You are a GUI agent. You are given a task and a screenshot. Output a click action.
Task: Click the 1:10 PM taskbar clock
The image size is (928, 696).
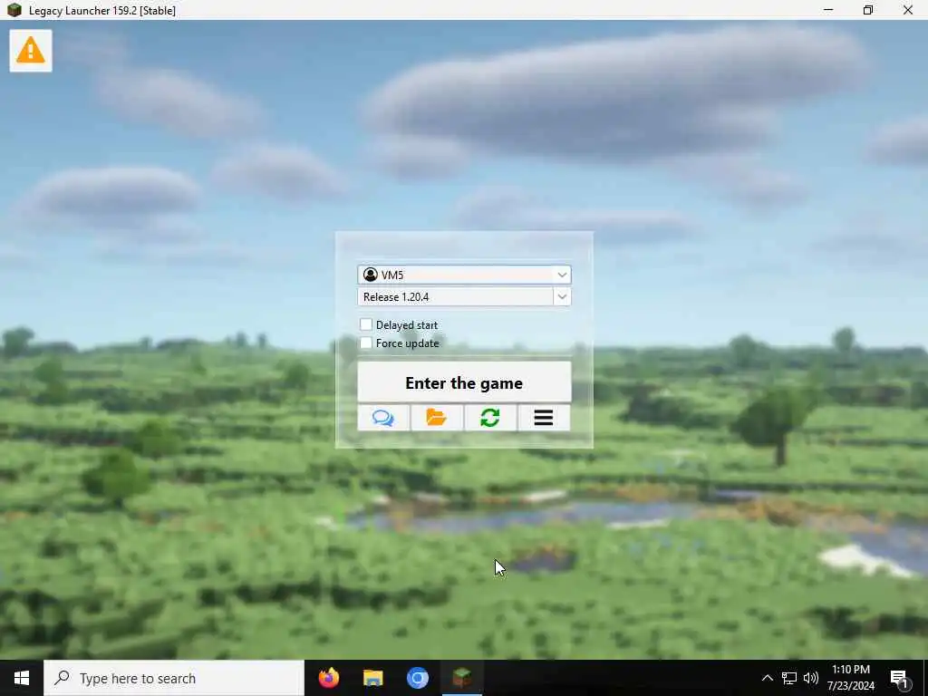coord(851,678)
